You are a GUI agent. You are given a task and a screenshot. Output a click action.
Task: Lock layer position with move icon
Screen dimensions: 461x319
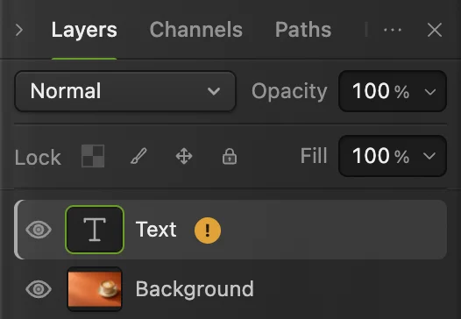[x=184, y=156]
